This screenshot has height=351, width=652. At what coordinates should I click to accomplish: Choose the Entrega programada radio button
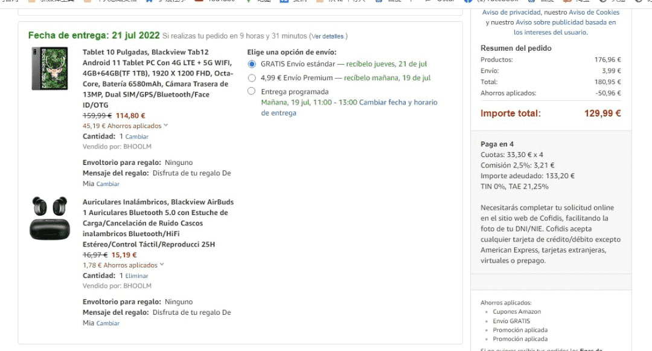click(251, 91)
